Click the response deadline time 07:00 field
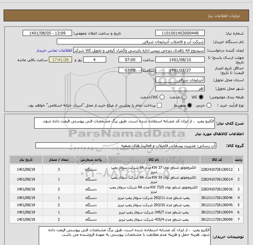 point(130,60)
